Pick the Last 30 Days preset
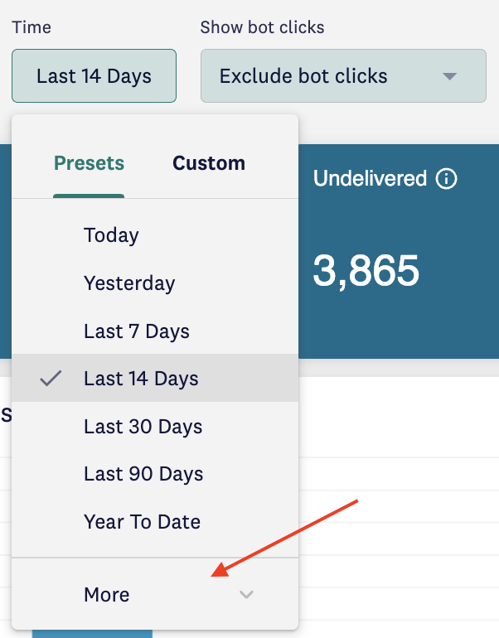The width and height of the screenshot is (499, 638). (x=155, y=427)
